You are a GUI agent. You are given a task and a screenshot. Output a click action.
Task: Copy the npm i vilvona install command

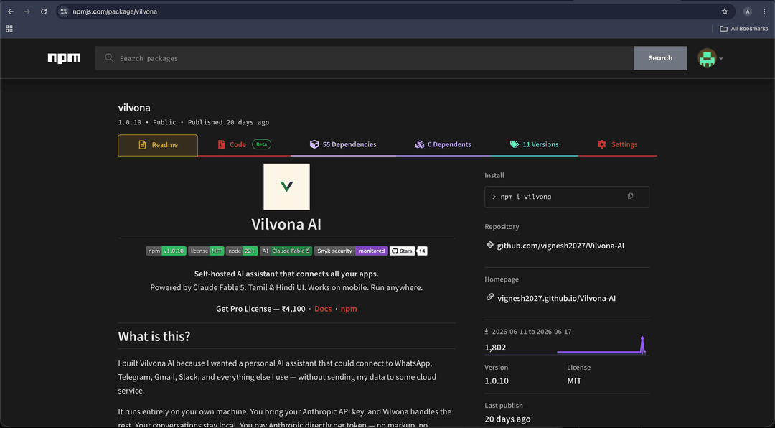[630, 197]
